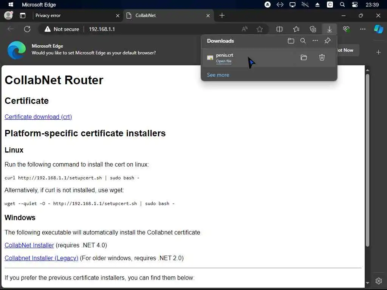
Task: Click scrollbar up arrow
Action: pyautogui.click(x=367, y=70)
